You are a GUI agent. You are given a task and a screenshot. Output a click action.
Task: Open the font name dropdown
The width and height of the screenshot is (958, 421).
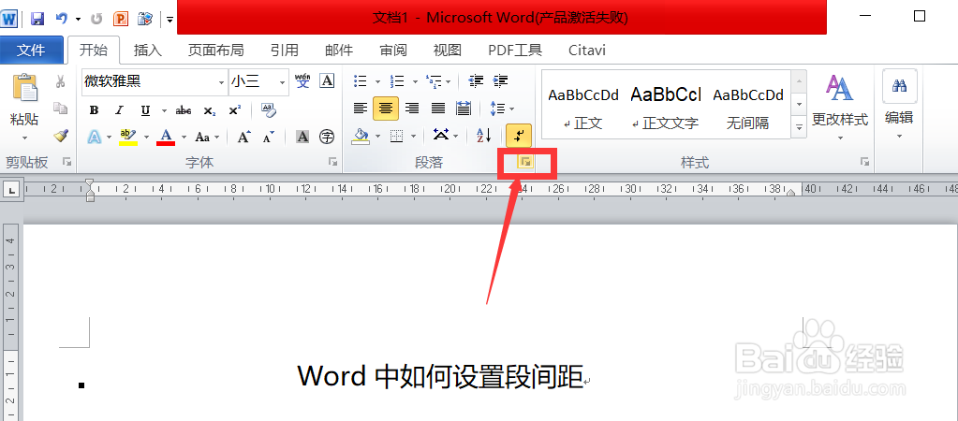222,81
